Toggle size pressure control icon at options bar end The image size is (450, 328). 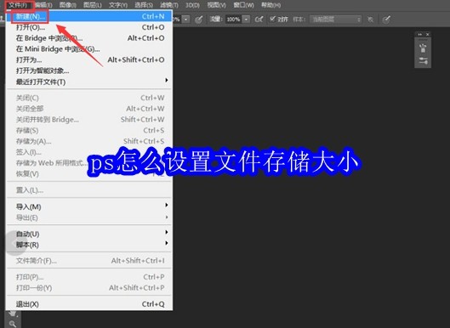tap(386, 20)
